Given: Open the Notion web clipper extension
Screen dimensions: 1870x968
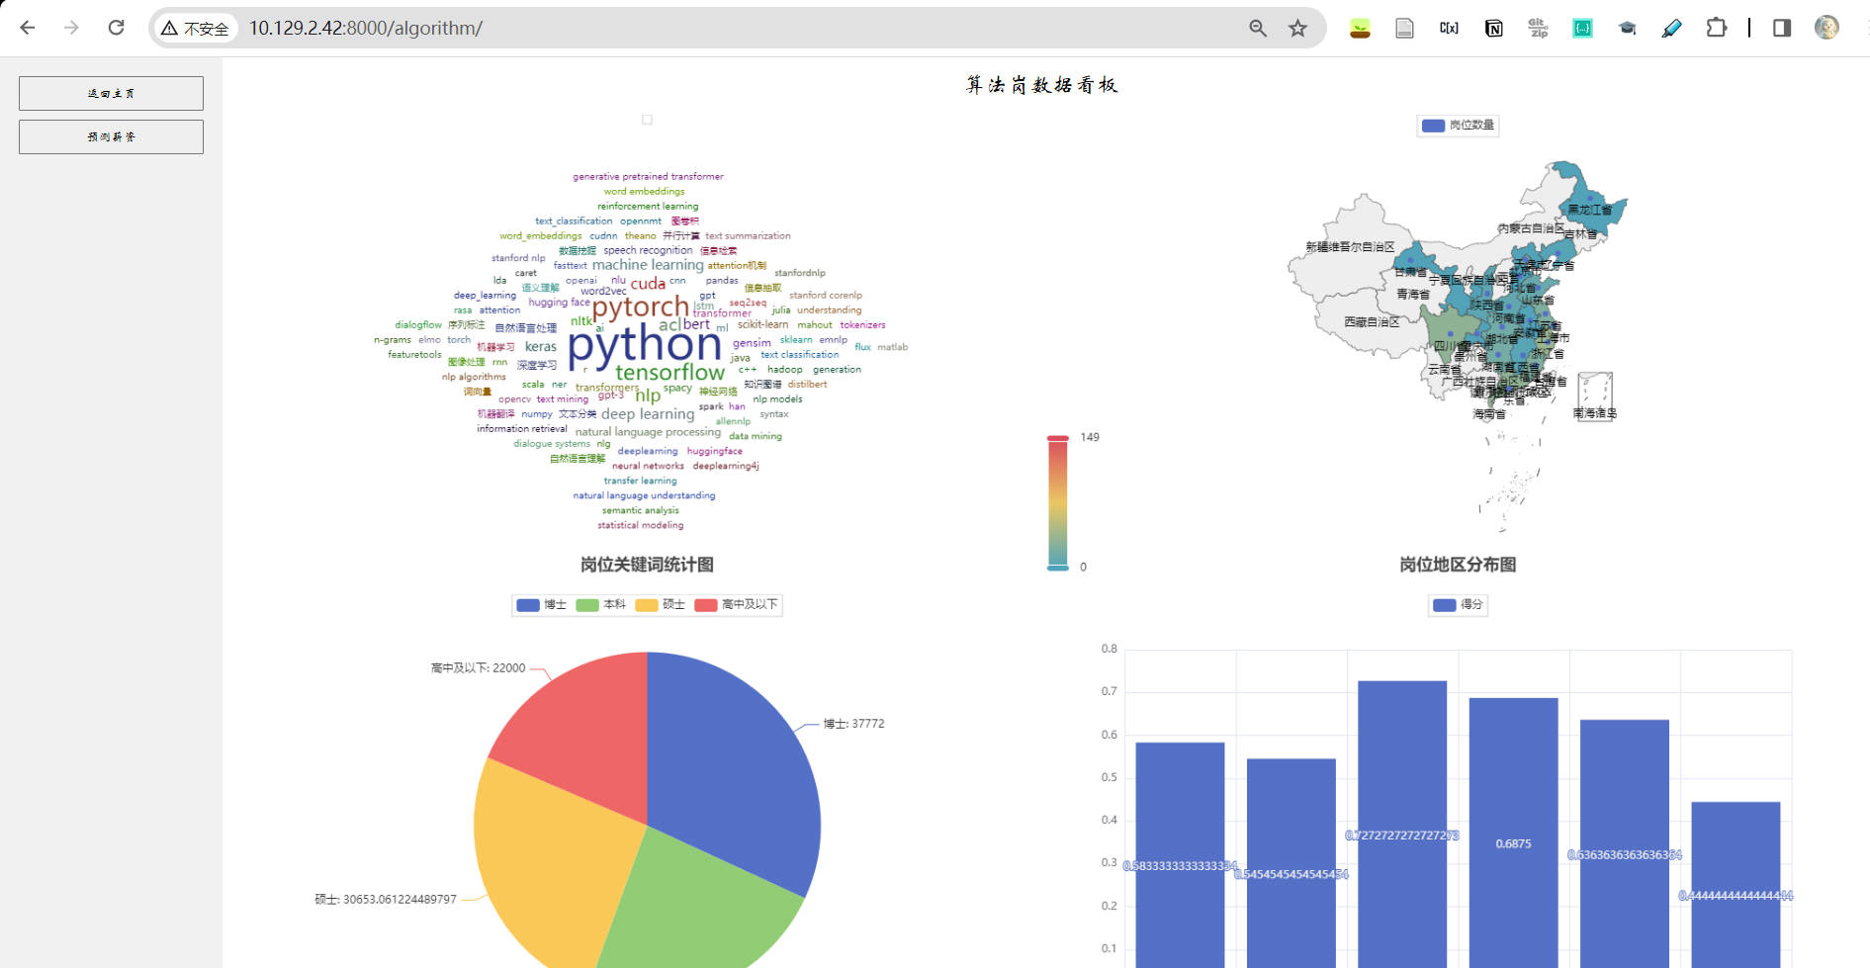Looking at the screenshot, I should coord(1493,29).
